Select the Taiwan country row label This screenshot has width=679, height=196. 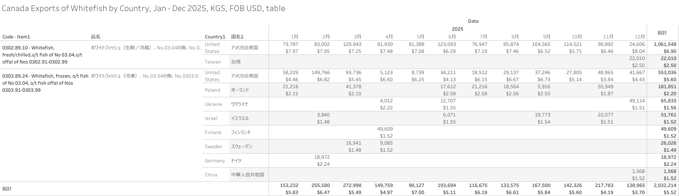click(213, 62)
